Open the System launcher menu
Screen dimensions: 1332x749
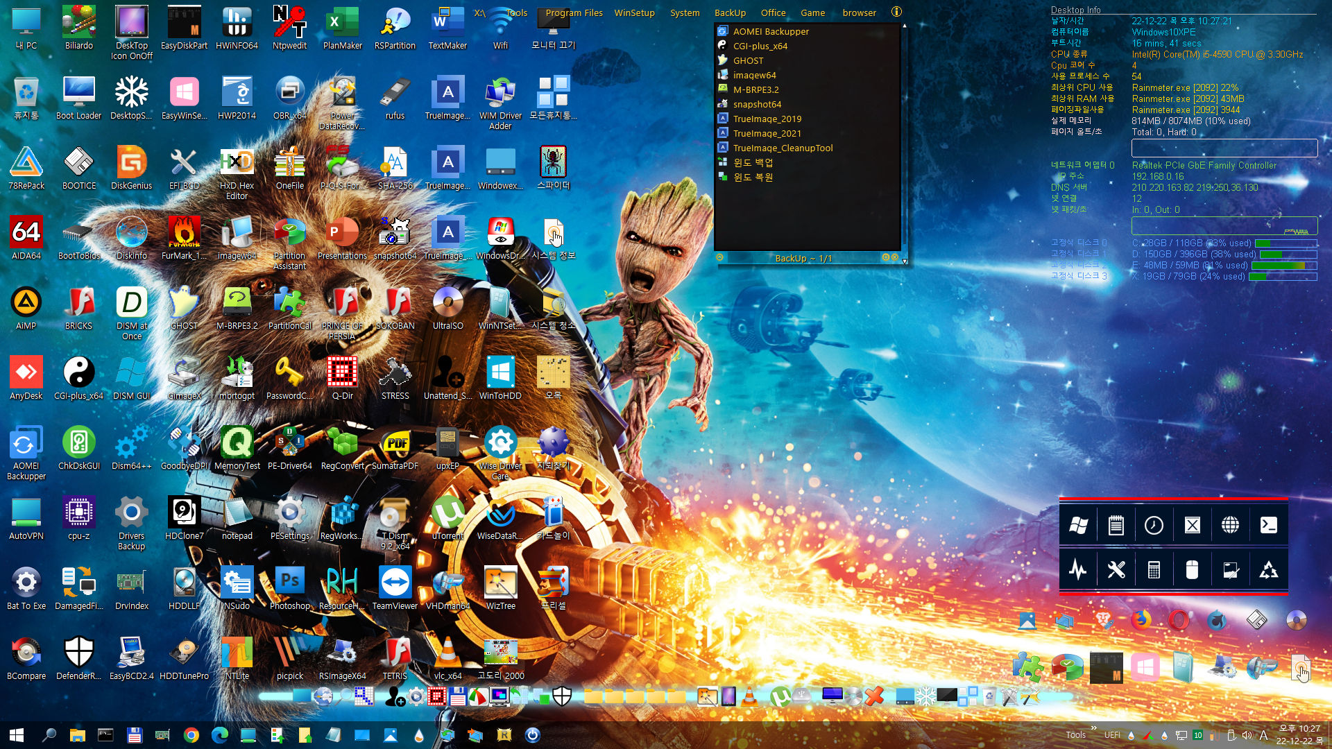pyautogui.click(x=685, y=12)
